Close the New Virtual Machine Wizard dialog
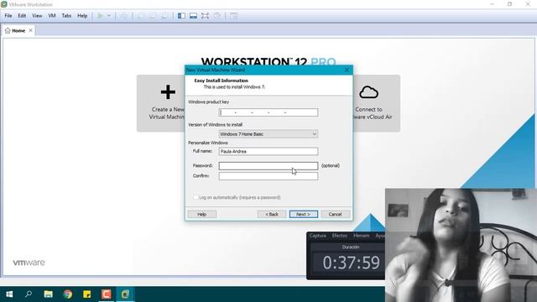This screenshot has width=537, height=302. click(347, 70)
